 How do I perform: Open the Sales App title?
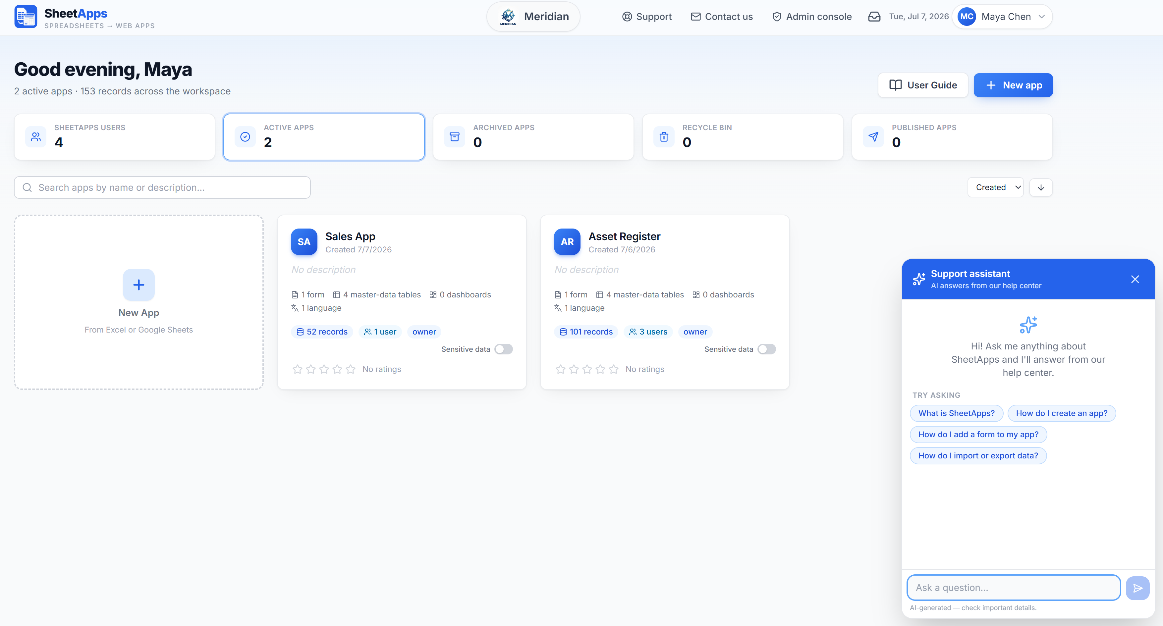[x=350, y=236]
